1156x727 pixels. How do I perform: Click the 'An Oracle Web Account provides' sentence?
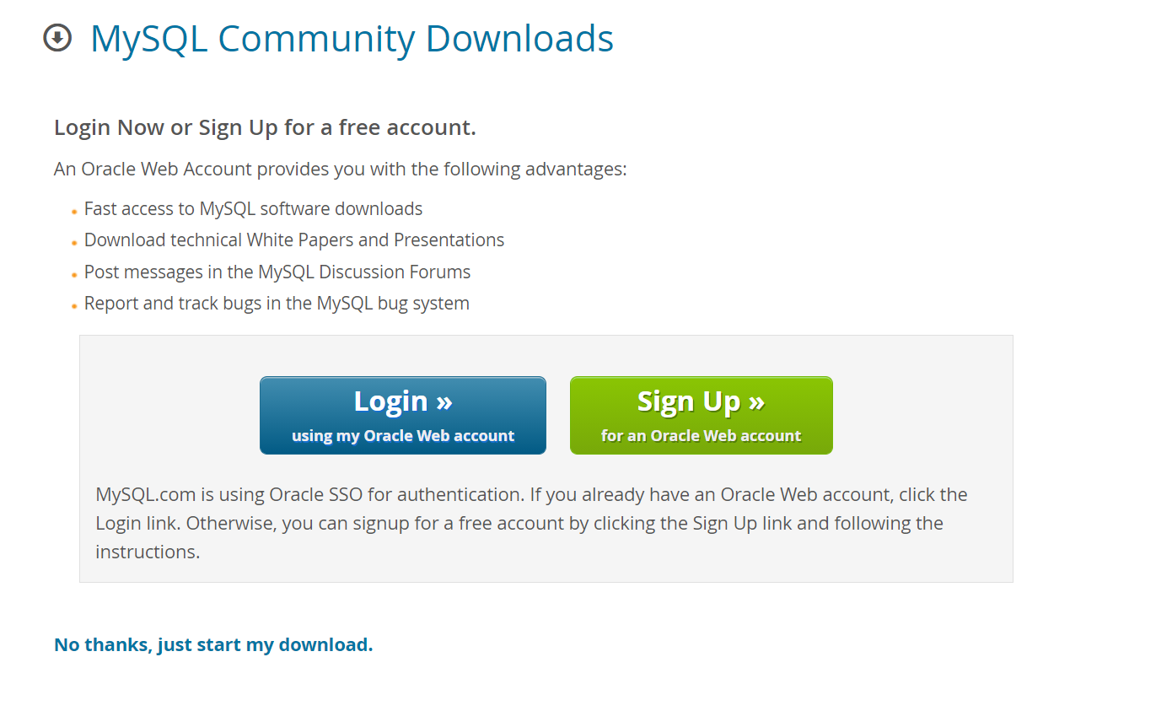(341, 169)
